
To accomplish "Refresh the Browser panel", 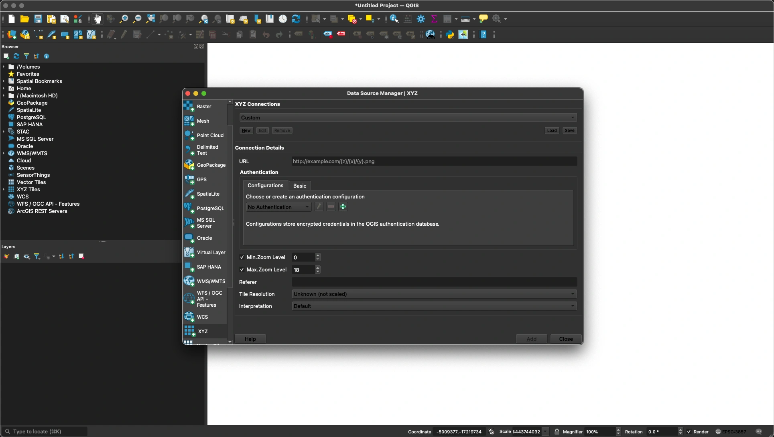I will pyautogui.click(x=16, y=56).
